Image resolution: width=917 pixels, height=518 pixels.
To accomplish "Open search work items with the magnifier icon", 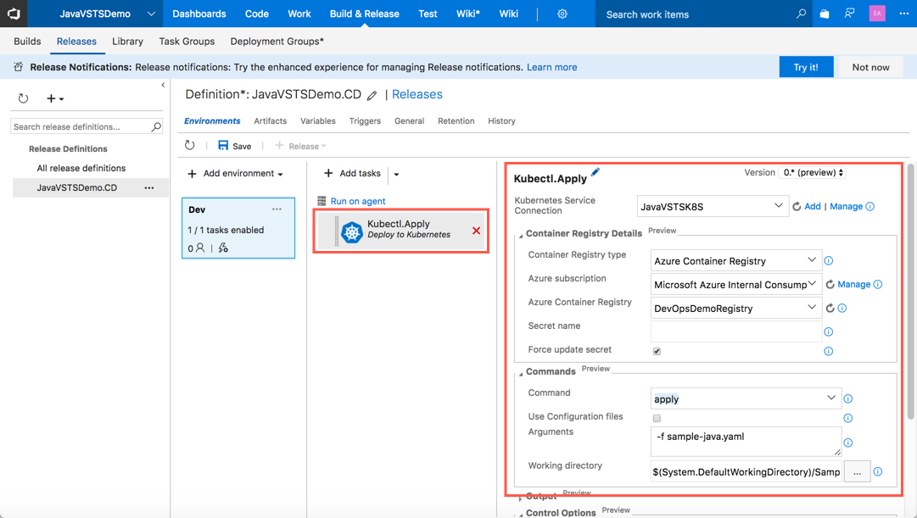I will click(801, 14).
